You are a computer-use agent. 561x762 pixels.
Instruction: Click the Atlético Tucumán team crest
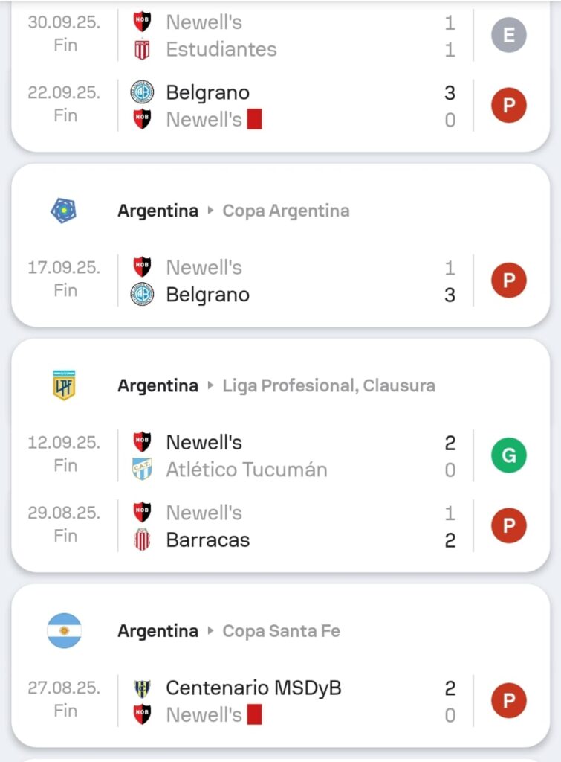point(142,470)
